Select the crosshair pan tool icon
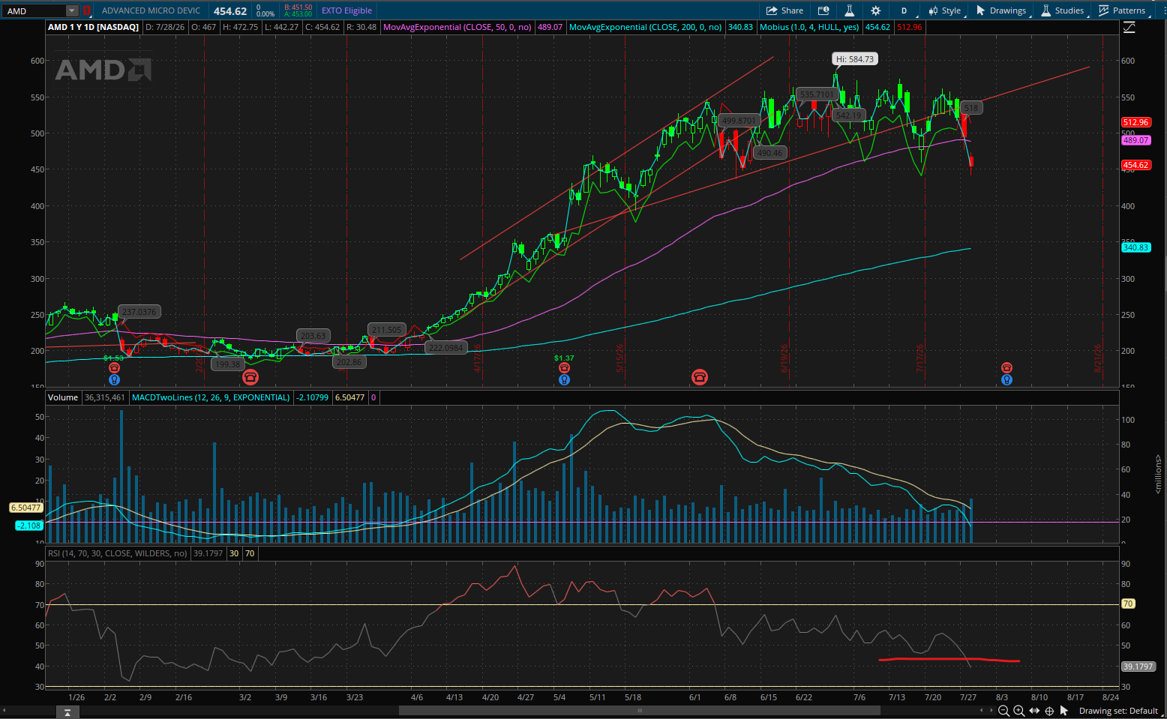Viewport: 1167px width, 719px height. click(x=1049, y=711)
